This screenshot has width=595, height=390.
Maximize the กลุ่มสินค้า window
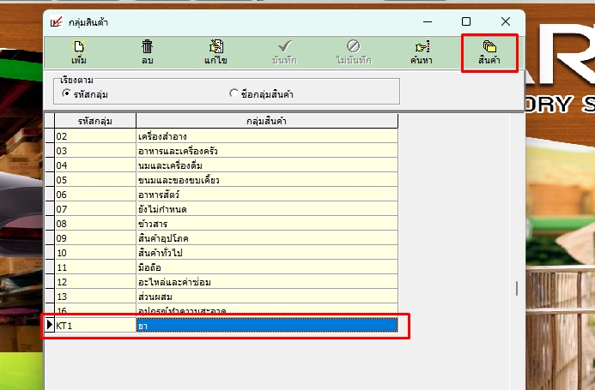tap(466, 21)
